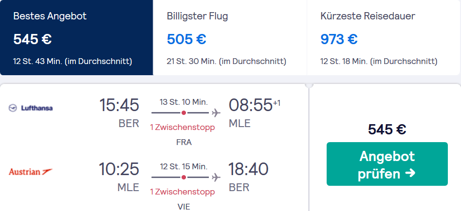Switch to the Billigster Flug tab

230,37
